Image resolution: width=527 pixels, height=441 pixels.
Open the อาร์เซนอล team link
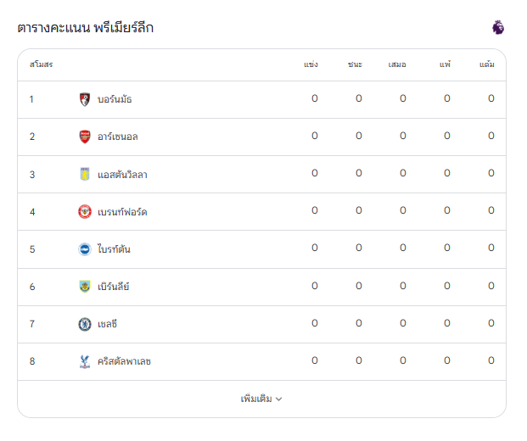coord(118,137)
